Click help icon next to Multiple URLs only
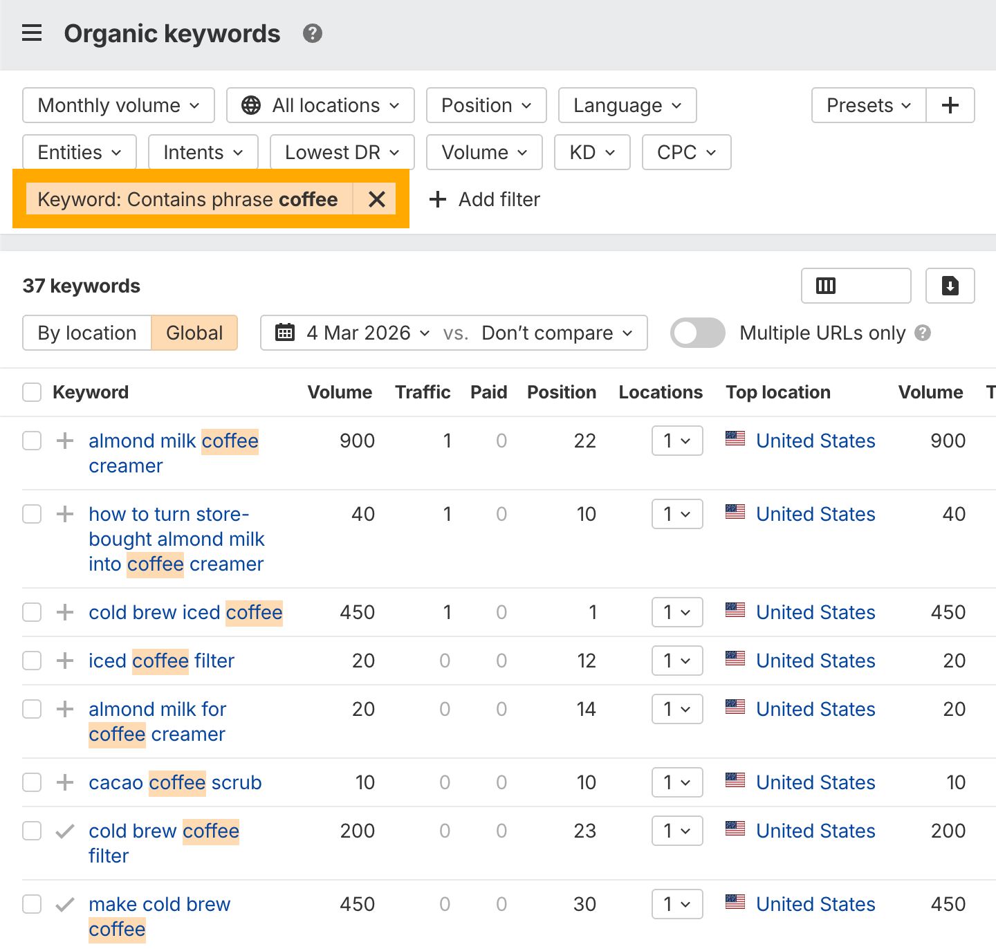This screenshot has width=996, height=949. click(x=923, y=333)
